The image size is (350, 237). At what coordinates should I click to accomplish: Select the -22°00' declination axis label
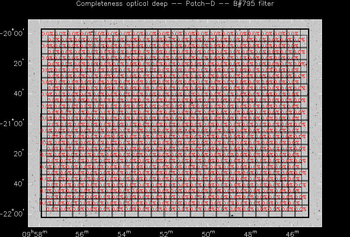(x=12, y=214)
